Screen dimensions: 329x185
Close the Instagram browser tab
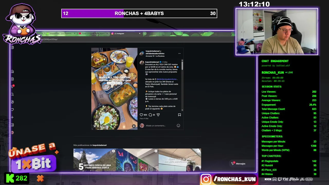(x=140, y=33)
